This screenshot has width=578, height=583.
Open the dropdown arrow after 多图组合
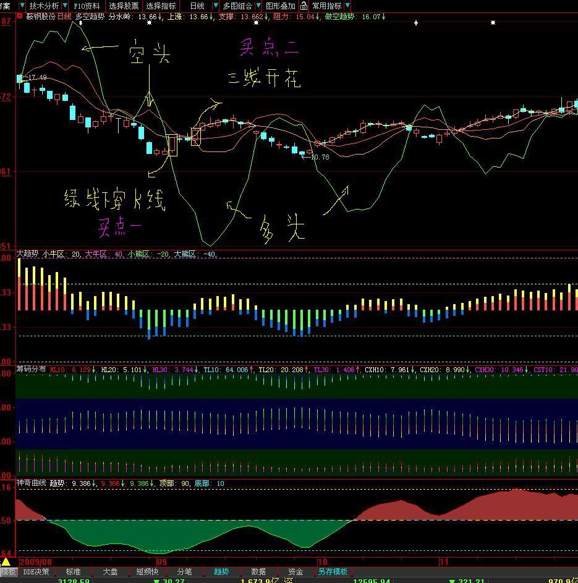258,6
